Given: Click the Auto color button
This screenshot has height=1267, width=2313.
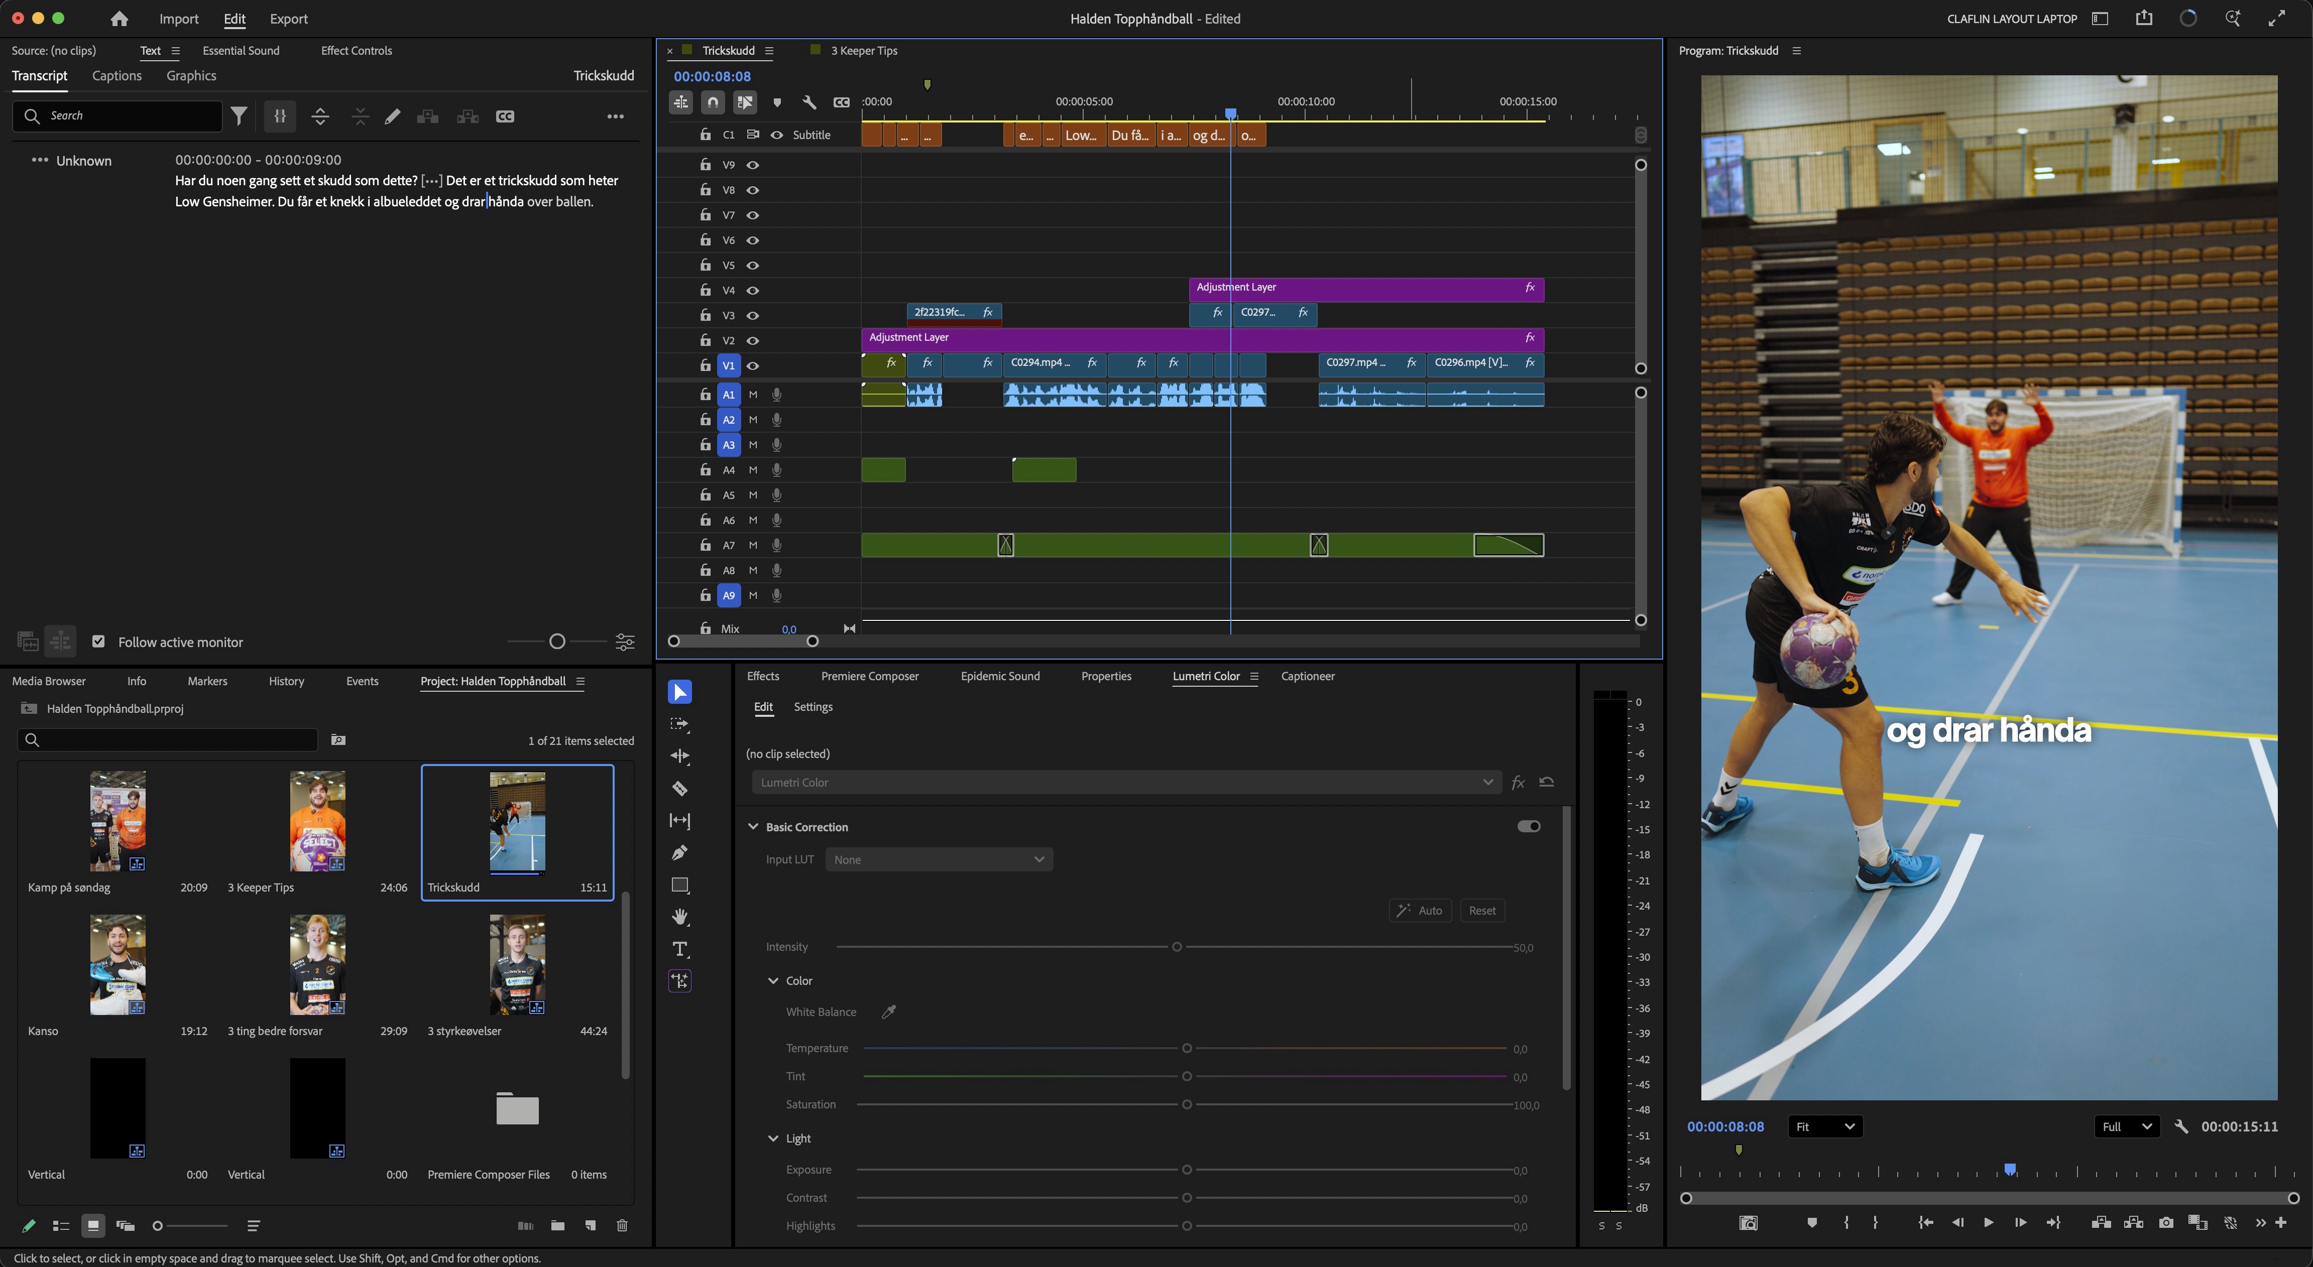Looking at the screenshot, I should 1421,911.
